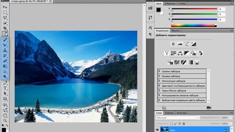
Task: Switch to the Стили tab
Action: pyautogui.click(x=182, y=4)
